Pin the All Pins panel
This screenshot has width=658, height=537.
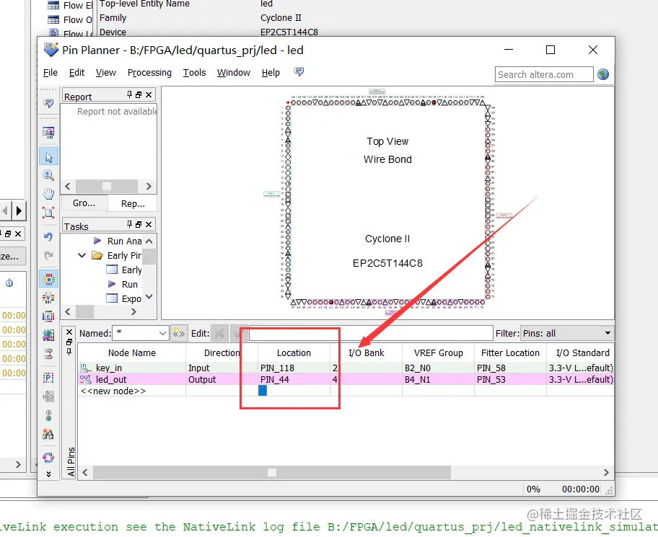pyautogui.click(x=70, y=351)
